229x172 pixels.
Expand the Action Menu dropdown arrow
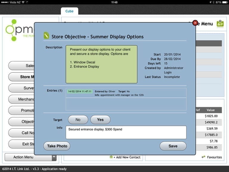(x=54, y=157)
